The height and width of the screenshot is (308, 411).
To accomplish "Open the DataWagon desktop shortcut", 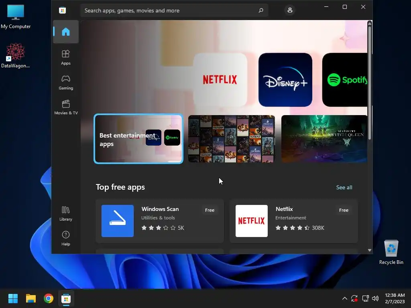I will click(16, 56).
